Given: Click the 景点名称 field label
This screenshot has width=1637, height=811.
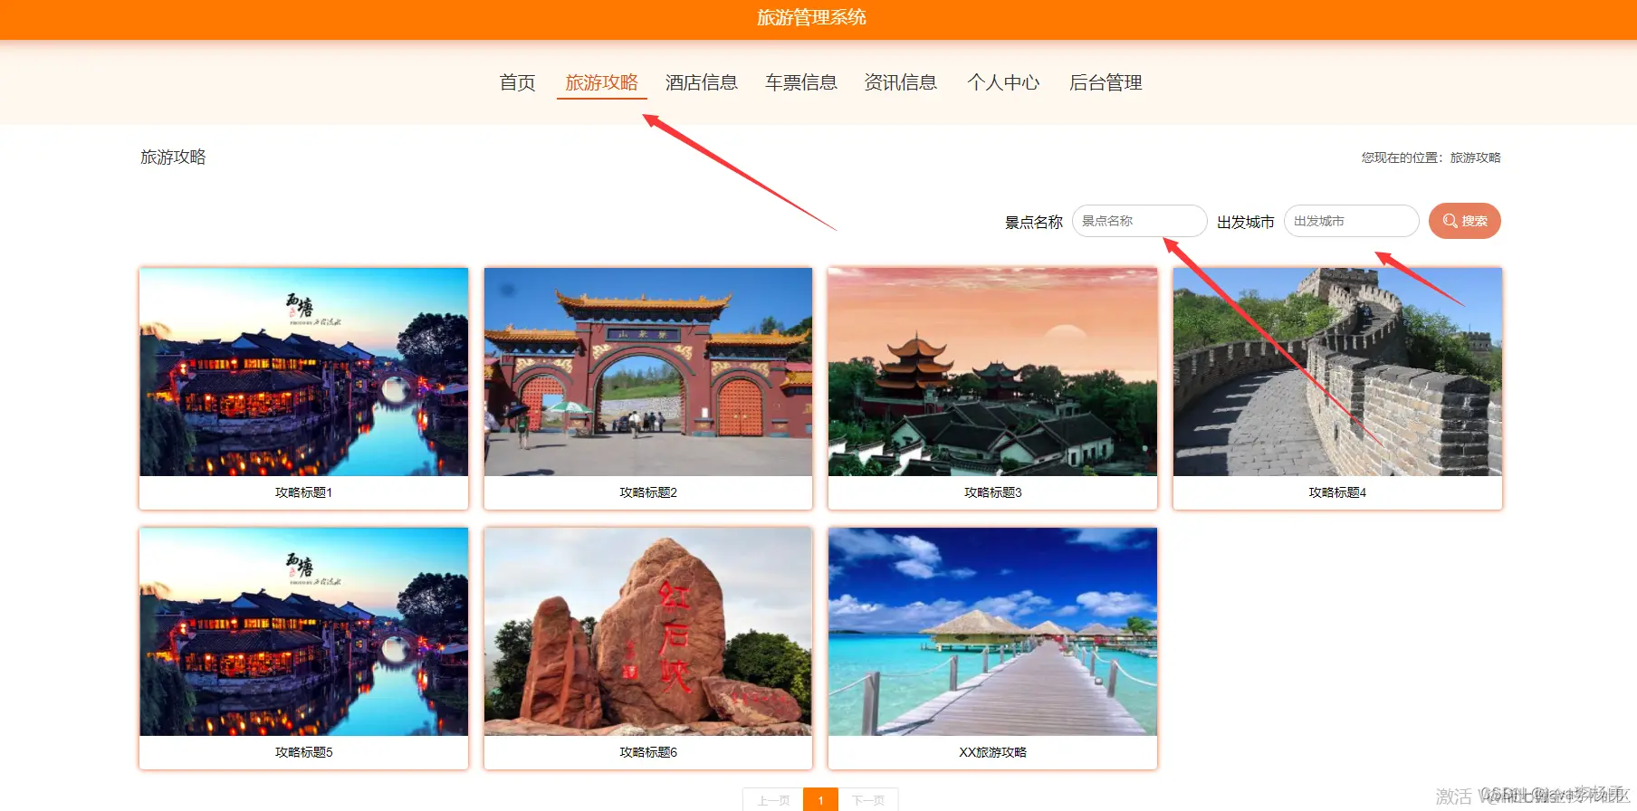Looking at the screenshot, I should click(1034, 222).
